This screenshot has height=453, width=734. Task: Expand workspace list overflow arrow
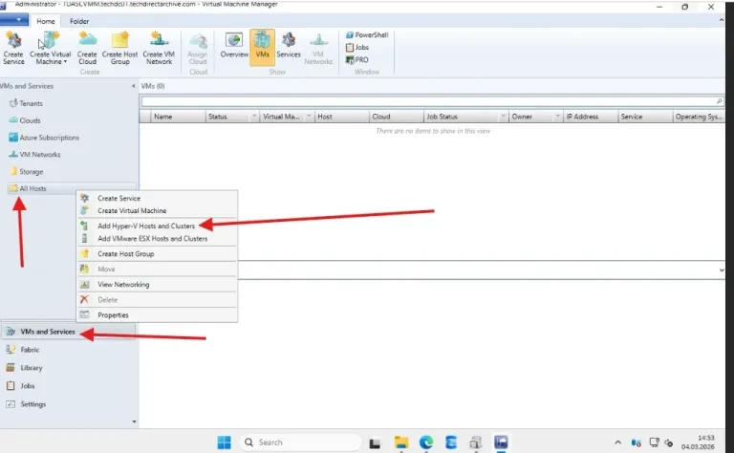point(134,421)
